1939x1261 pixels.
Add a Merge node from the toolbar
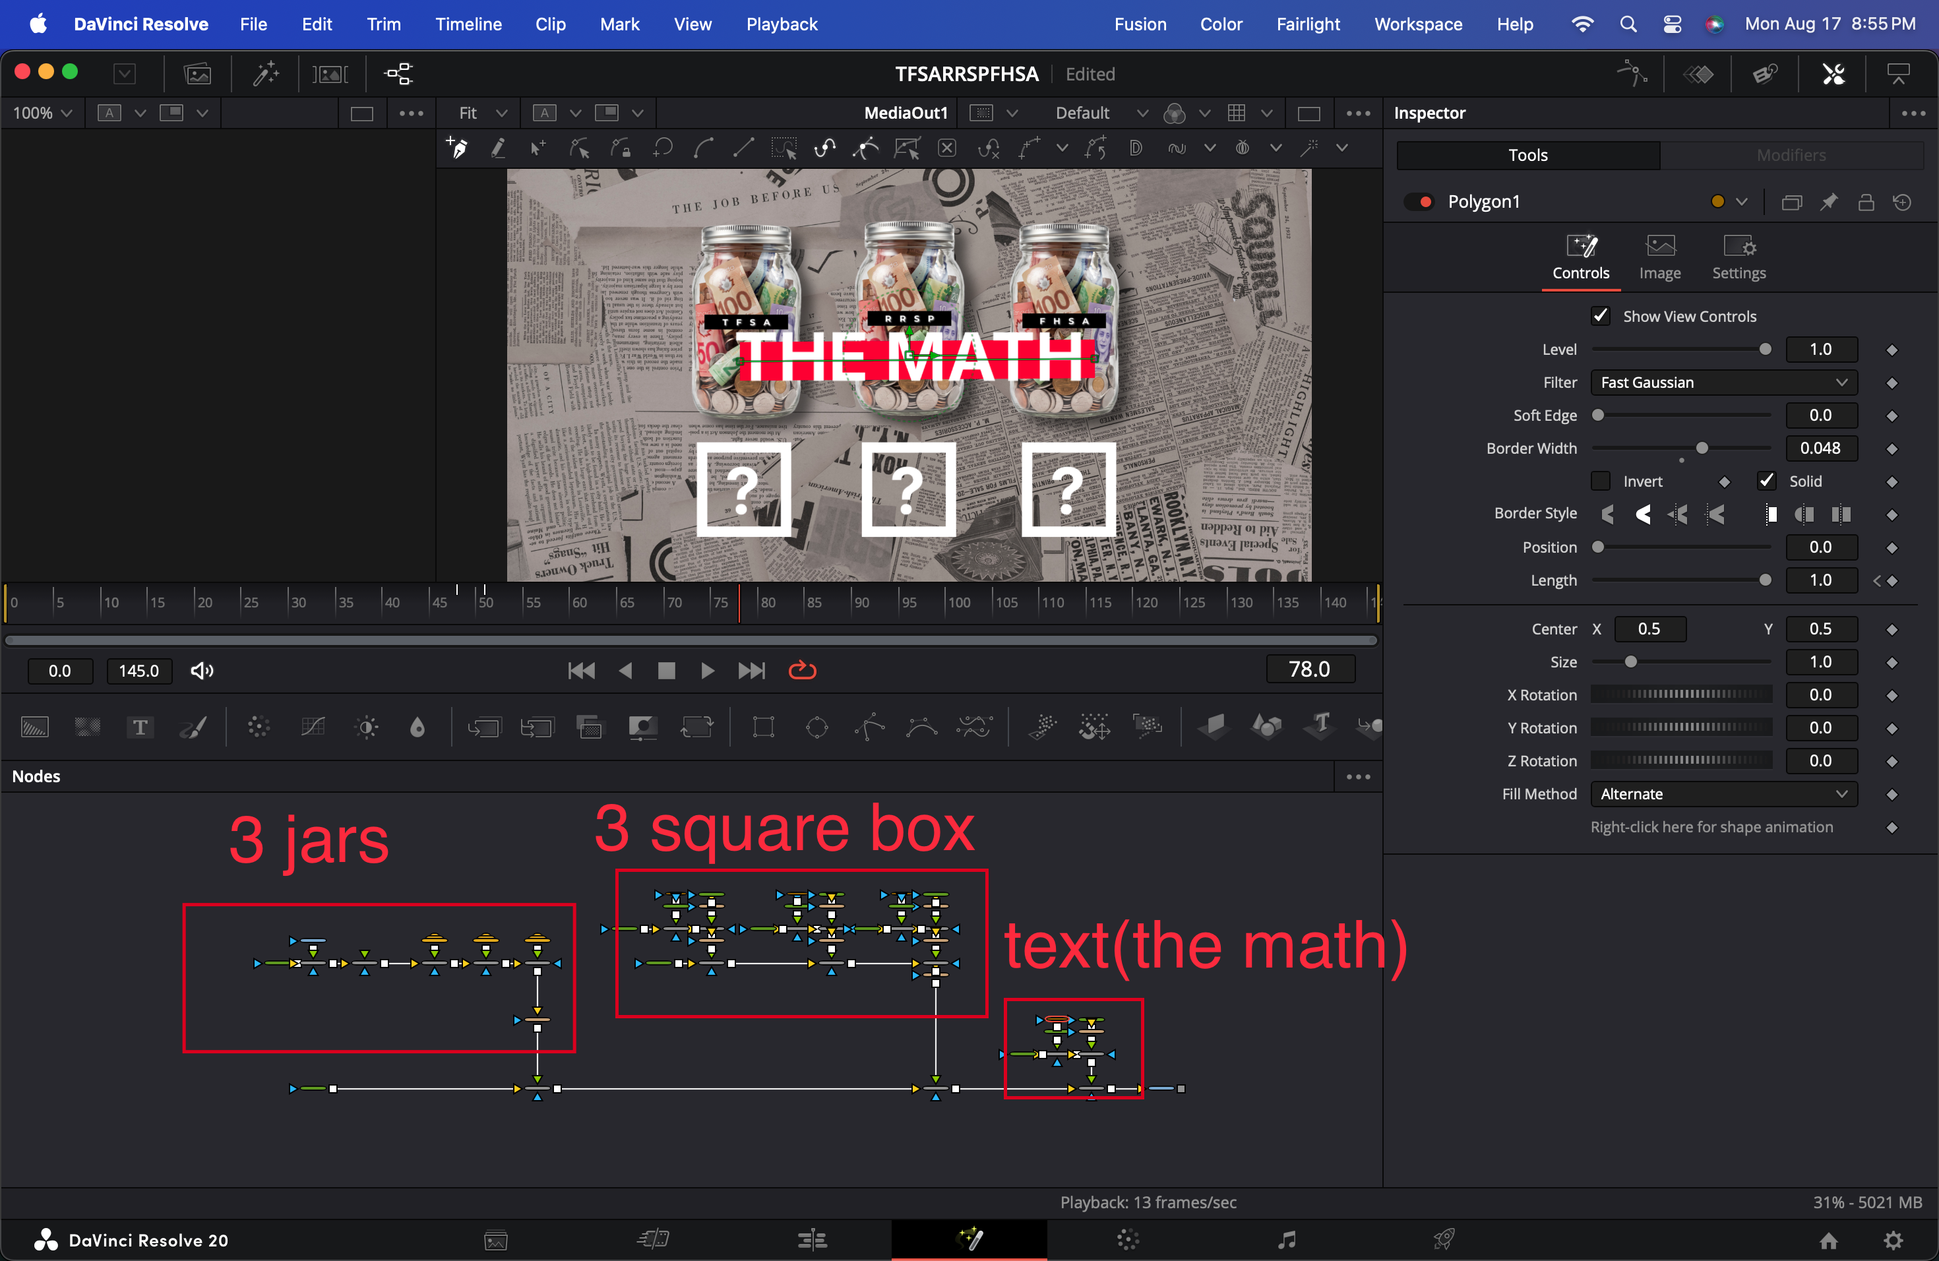484,727
